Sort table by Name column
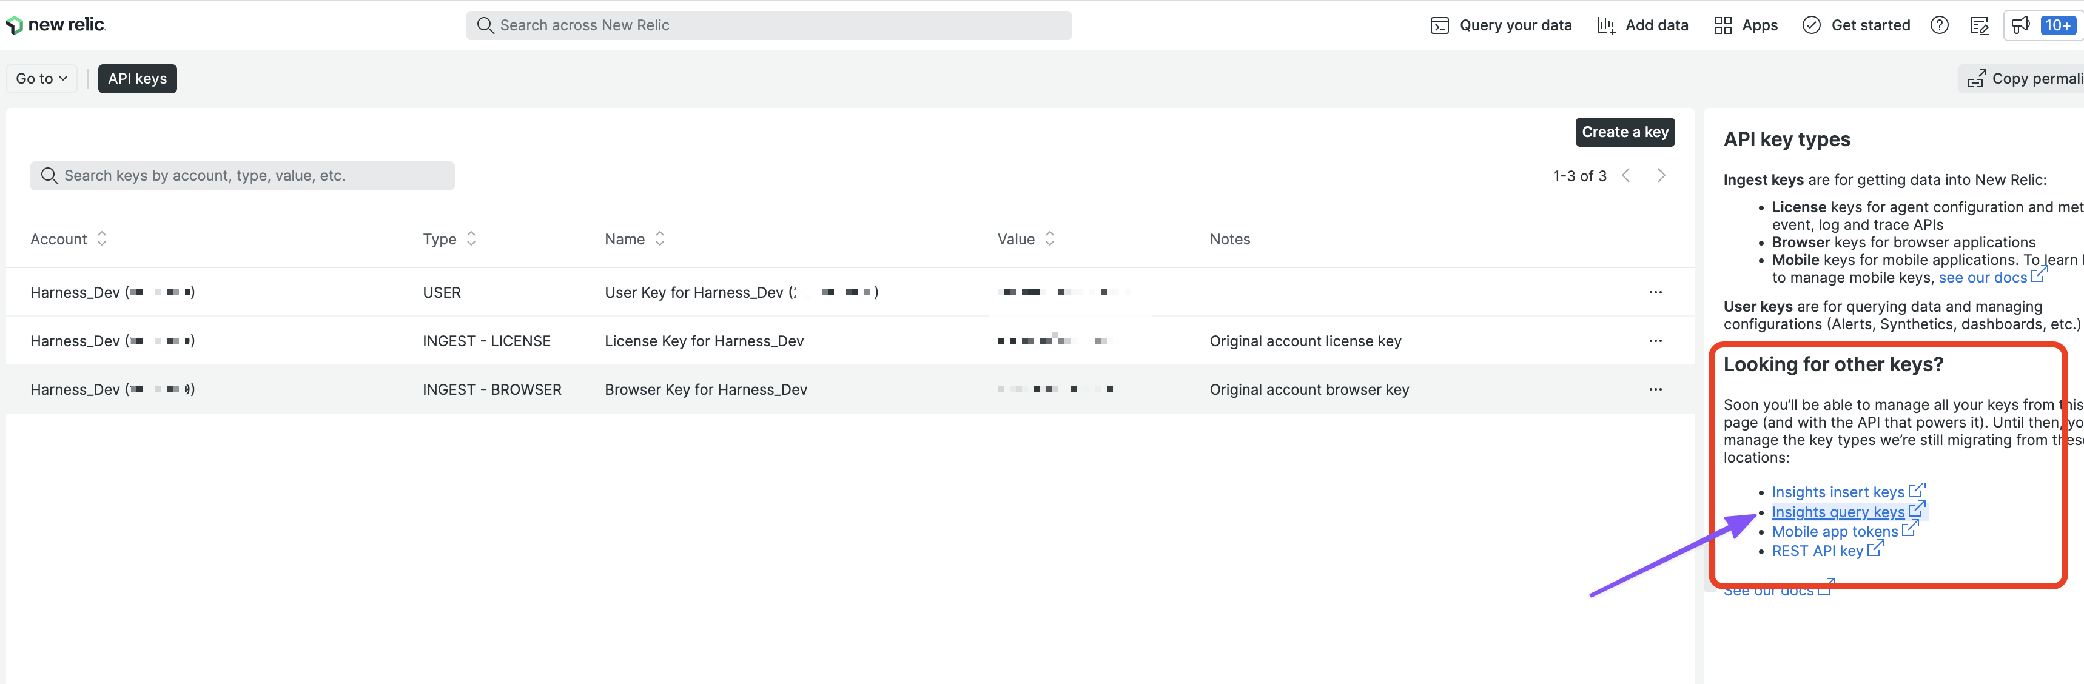 (x=634, y=238)
